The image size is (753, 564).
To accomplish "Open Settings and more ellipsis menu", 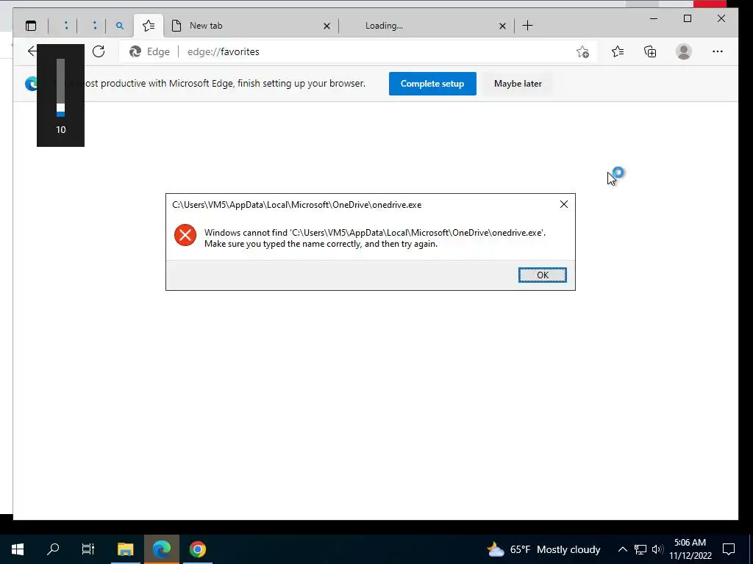I will pyautogui.click(x=718, y=51).
